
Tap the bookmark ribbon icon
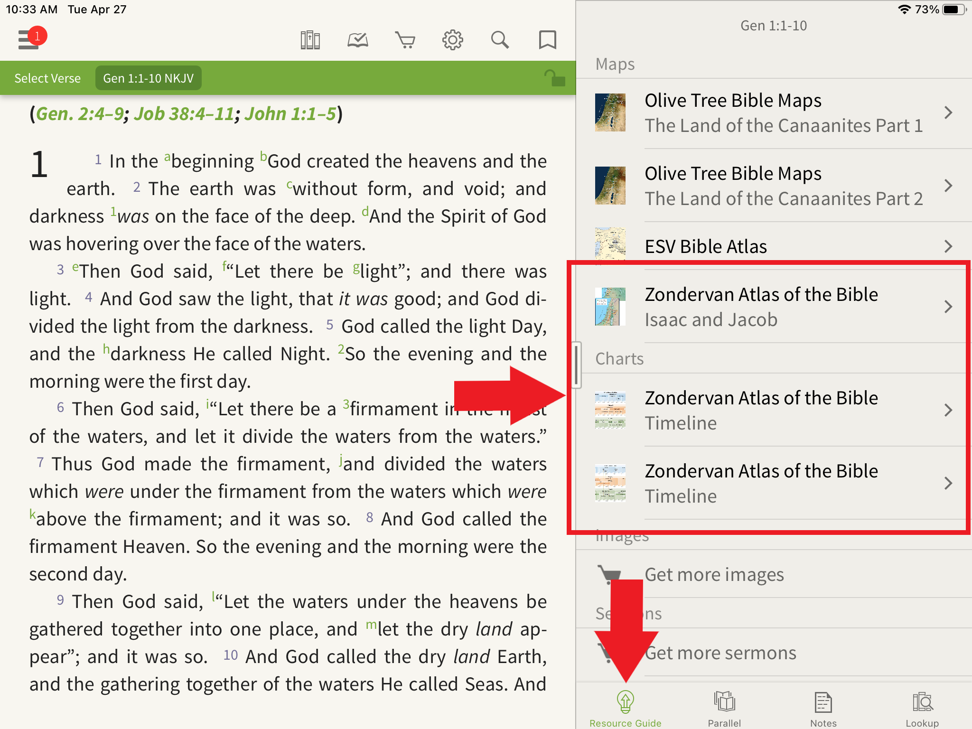pyautogui.click(x=547, y=40)
